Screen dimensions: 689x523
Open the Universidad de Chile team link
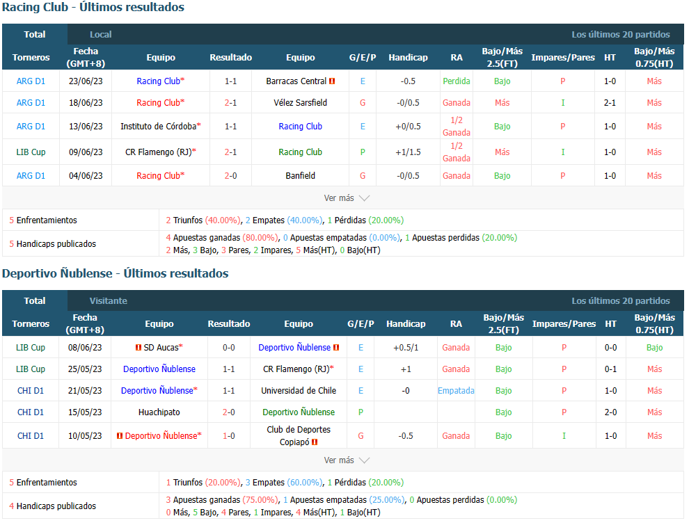tap(299, 391)
